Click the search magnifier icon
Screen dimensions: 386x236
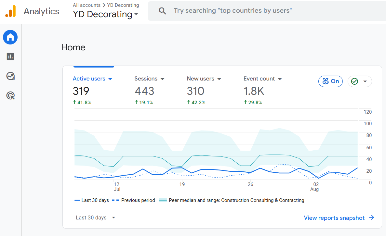(162, 11)
